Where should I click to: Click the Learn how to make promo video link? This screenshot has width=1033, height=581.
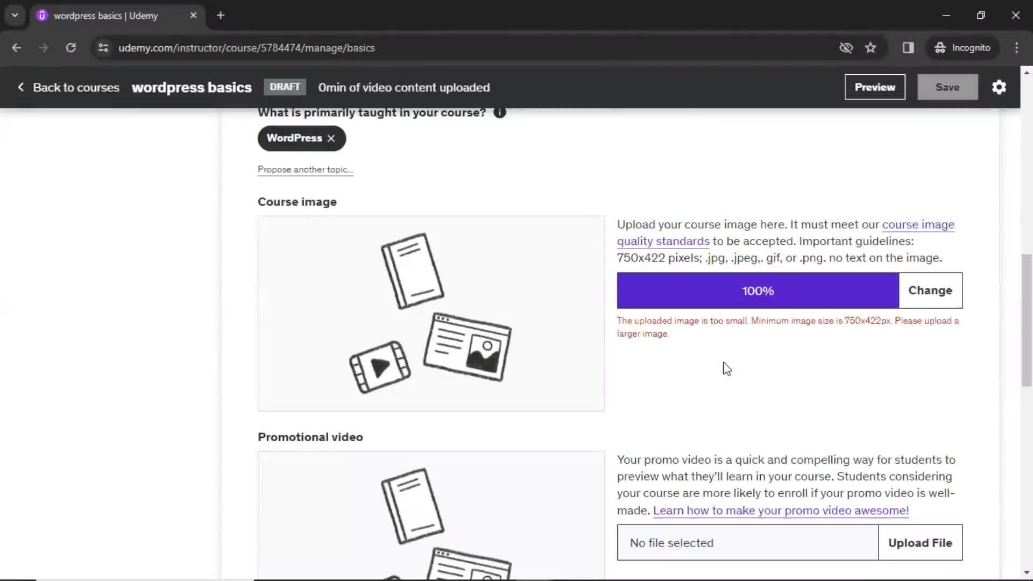point(781,511)
